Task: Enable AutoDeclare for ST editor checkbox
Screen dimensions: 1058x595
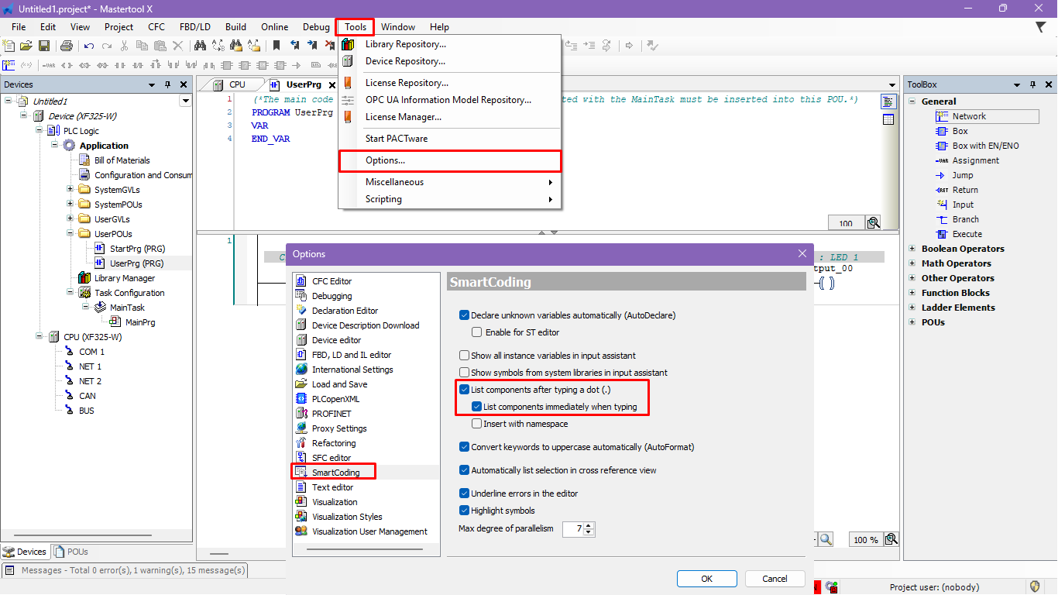Action: click(477, 332)
